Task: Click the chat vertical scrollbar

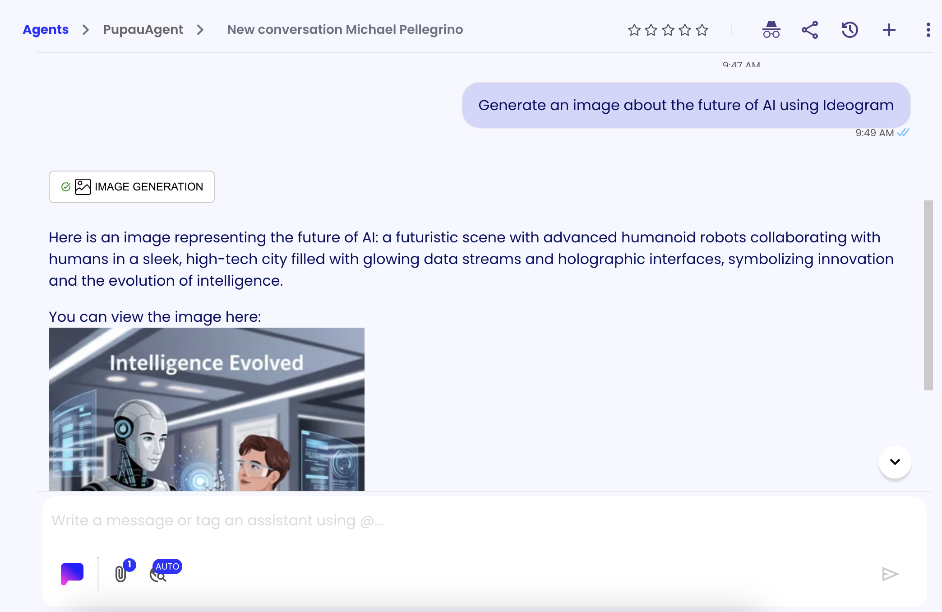Action: pos(928,295)
